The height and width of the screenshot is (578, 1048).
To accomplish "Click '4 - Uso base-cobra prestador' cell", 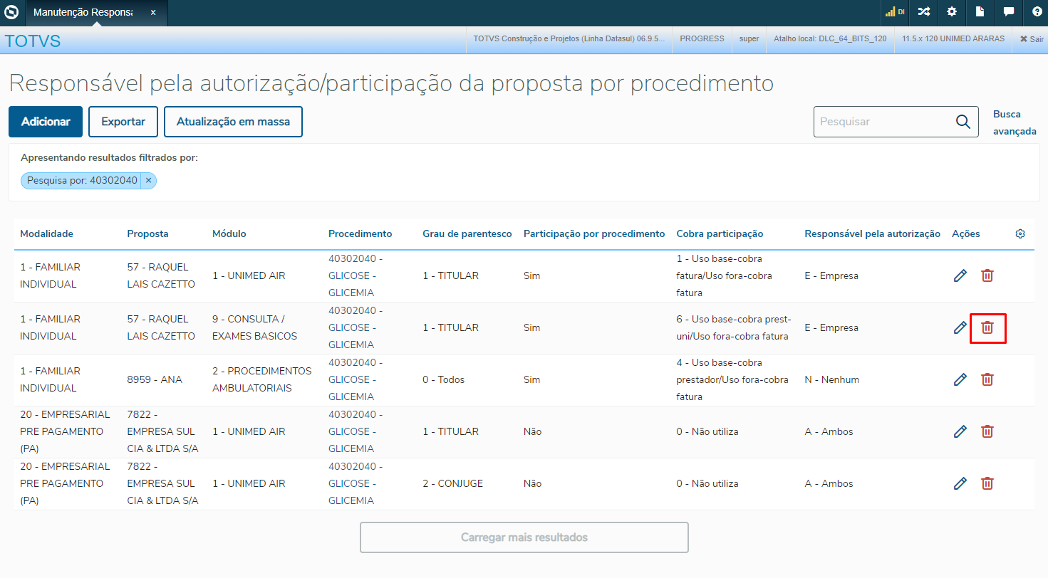I will coord(732,379).
